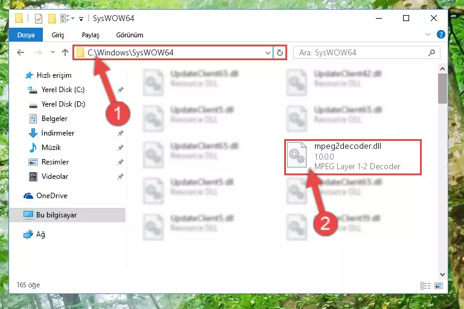Expand the ribbon with the chevron

point(428,34)
